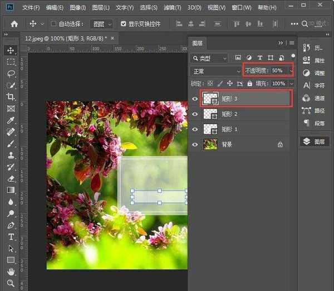The height and width of the screenshot is (291, 334).
Task: Filter layers by text type icon
Action: [x=260, y=58]
